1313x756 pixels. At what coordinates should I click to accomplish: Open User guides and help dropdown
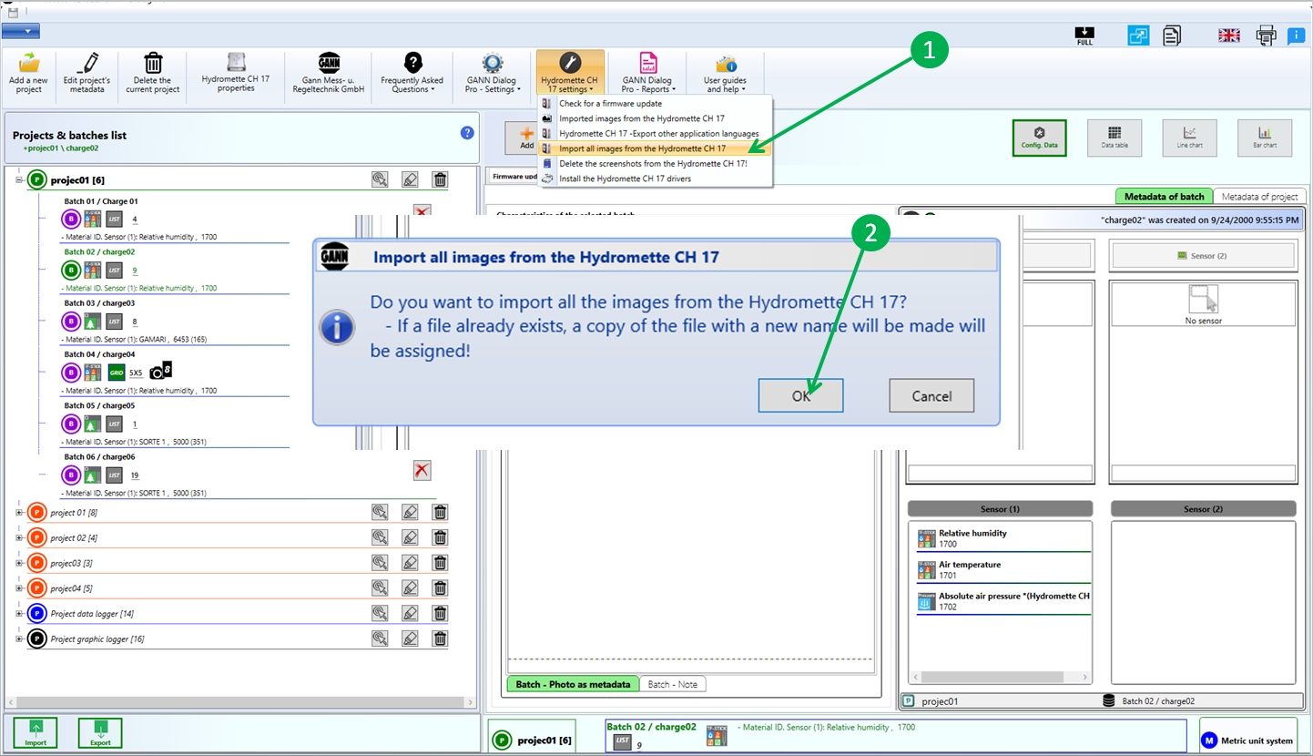click(x=726, y=73)
